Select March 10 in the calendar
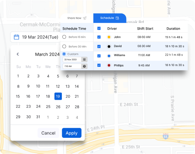This screenshot has height=154, width=195. click(x=38, y=86)
